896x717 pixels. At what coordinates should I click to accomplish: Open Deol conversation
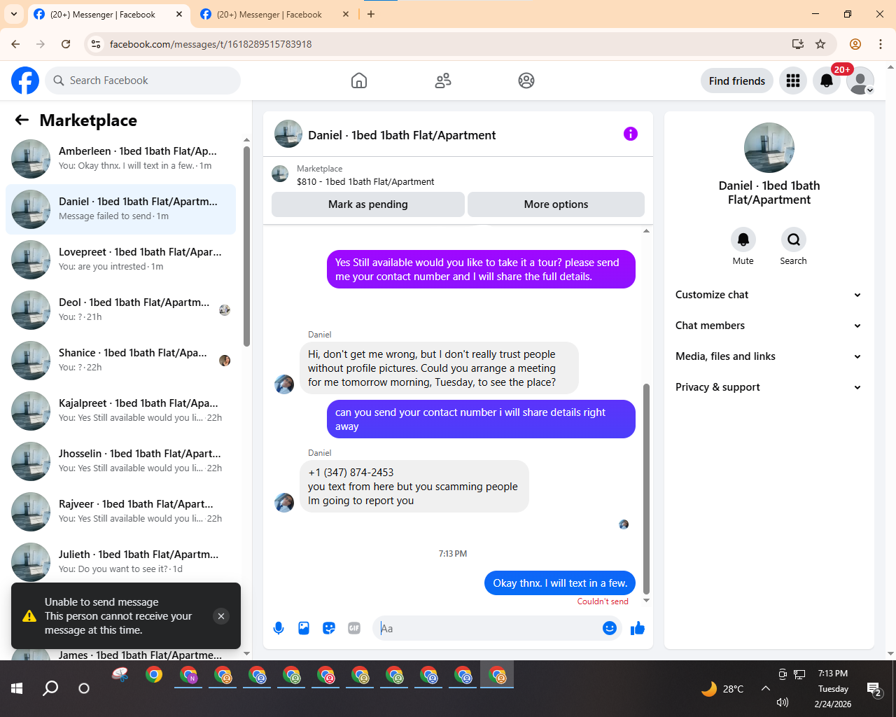(120, 310)
